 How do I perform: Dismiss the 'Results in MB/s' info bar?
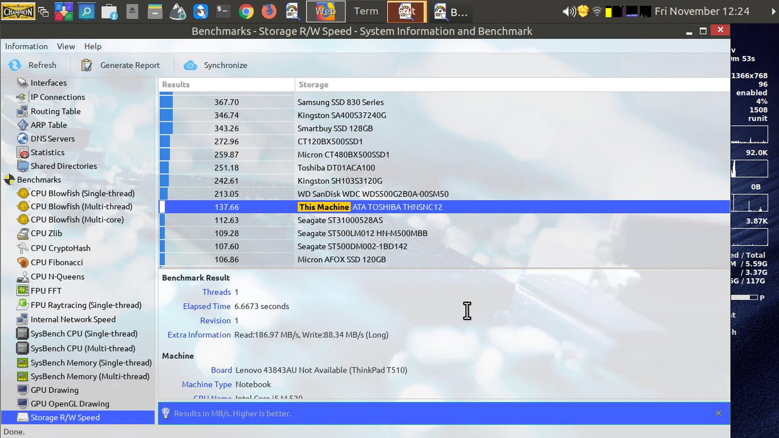[718, 413]
